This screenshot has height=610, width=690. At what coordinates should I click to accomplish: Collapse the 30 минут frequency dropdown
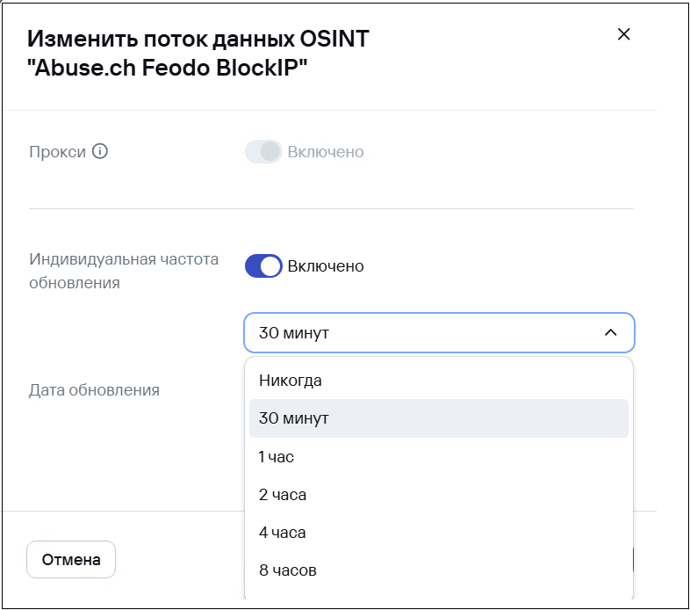click(x=439, y=333)
